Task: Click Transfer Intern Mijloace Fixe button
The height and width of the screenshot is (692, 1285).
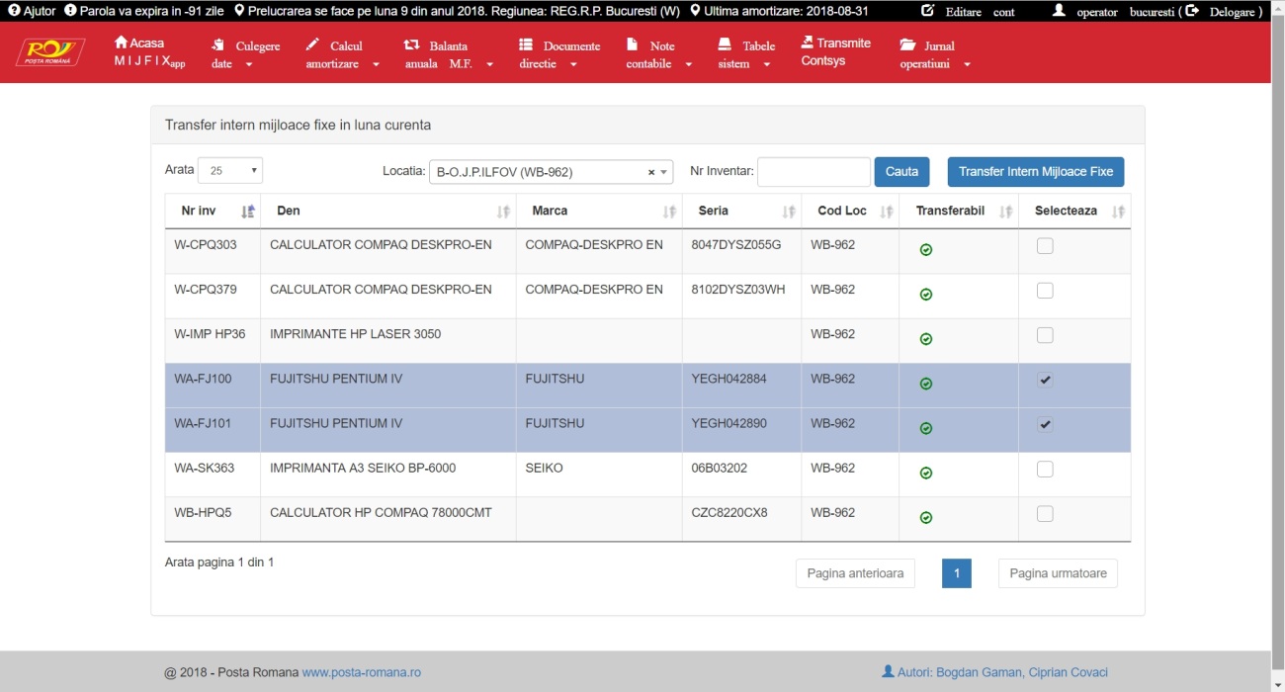Action: [1035, 172]
